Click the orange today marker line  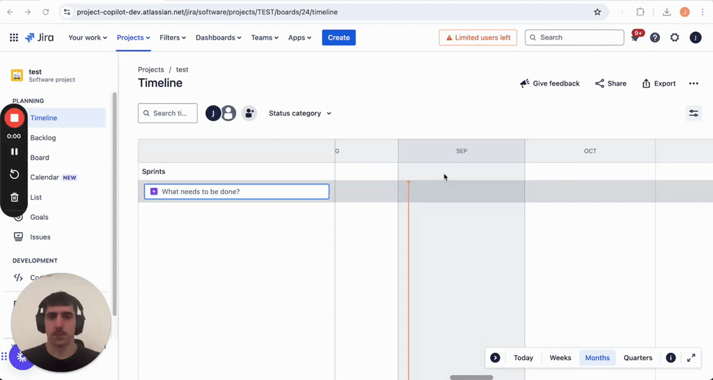(408, 280)
